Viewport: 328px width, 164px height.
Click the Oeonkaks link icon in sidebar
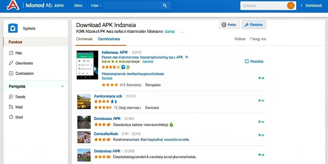(11, 63)
